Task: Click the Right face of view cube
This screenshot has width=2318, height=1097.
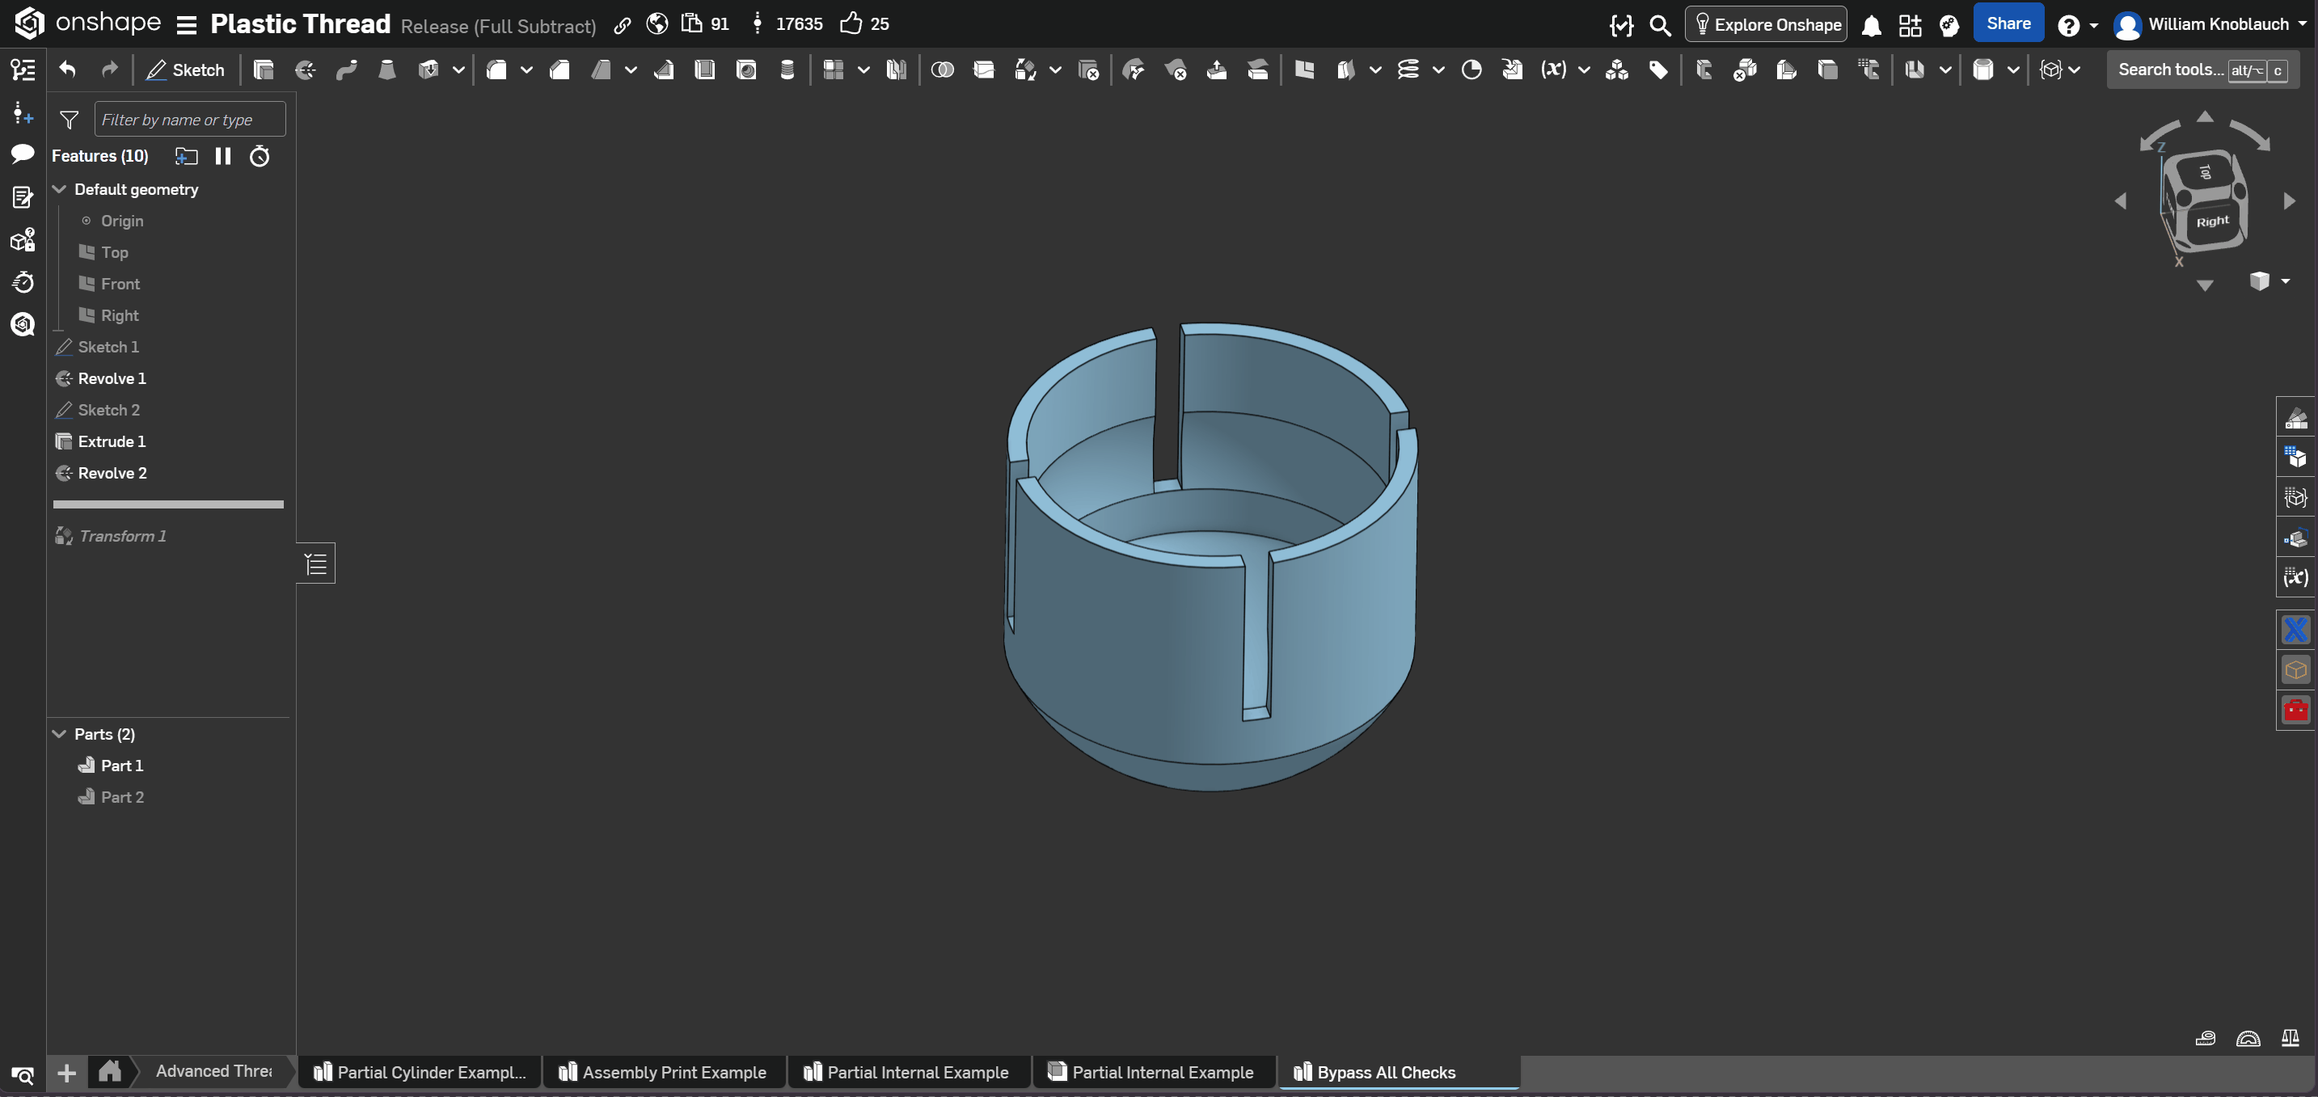Action: point(2213,222)
